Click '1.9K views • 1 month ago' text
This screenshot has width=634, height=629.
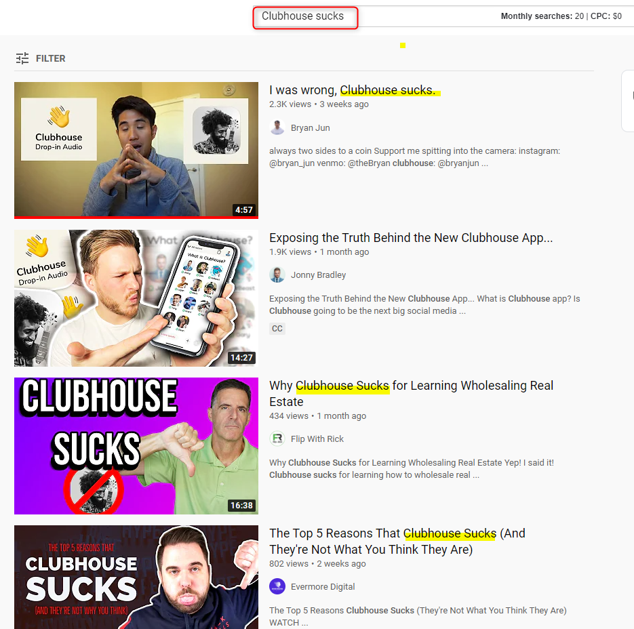point(319,252)
